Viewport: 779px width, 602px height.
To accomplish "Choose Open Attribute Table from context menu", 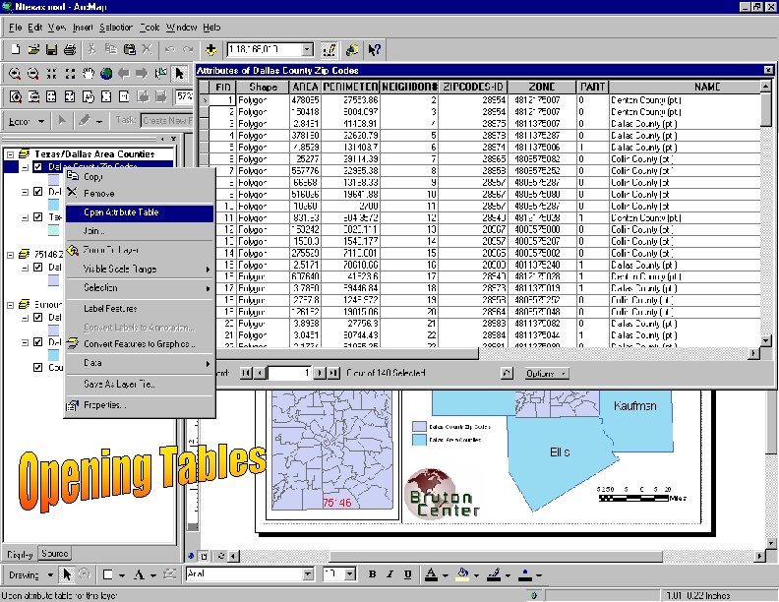I will point(140,212).
